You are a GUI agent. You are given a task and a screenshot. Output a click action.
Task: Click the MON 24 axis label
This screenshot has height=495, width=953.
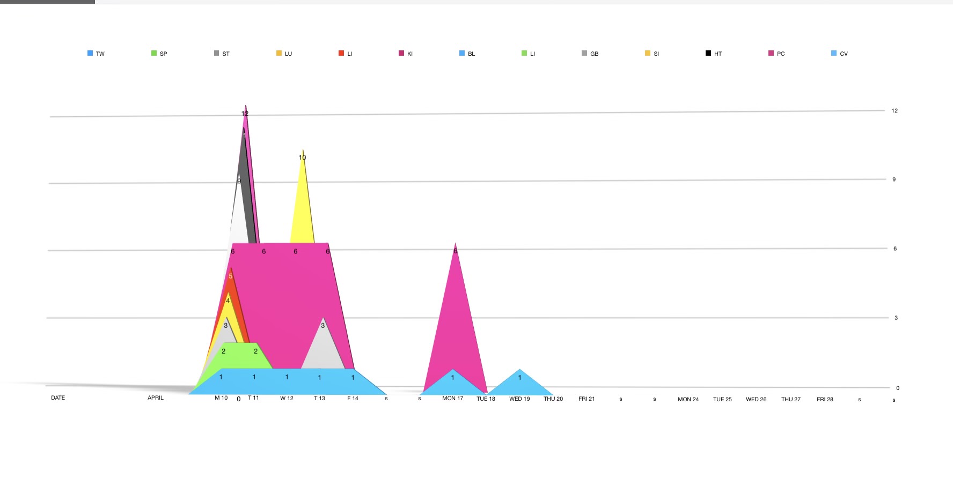click(688, 399)
